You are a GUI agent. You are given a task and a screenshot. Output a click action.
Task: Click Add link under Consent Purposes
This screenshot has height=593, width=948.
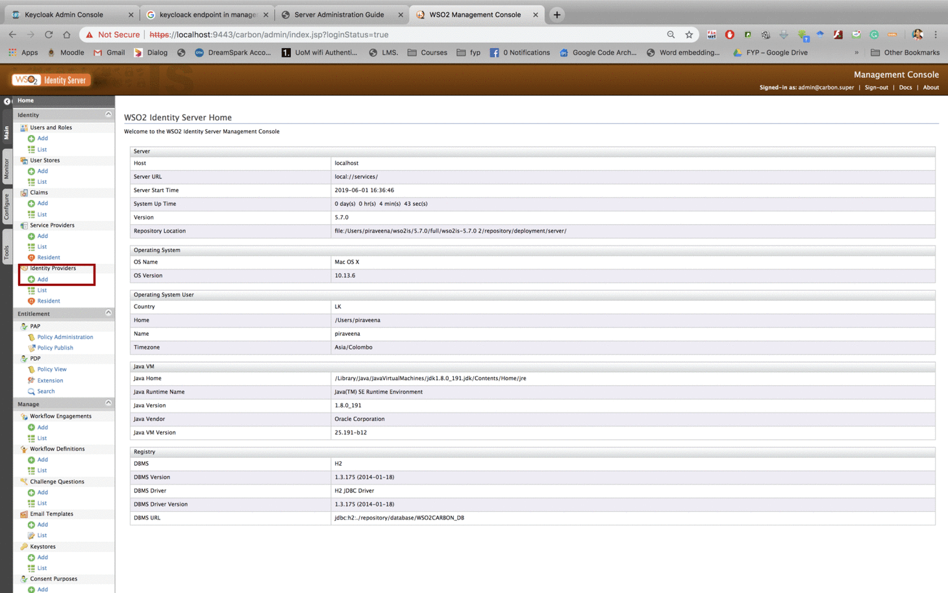[42, 590]
